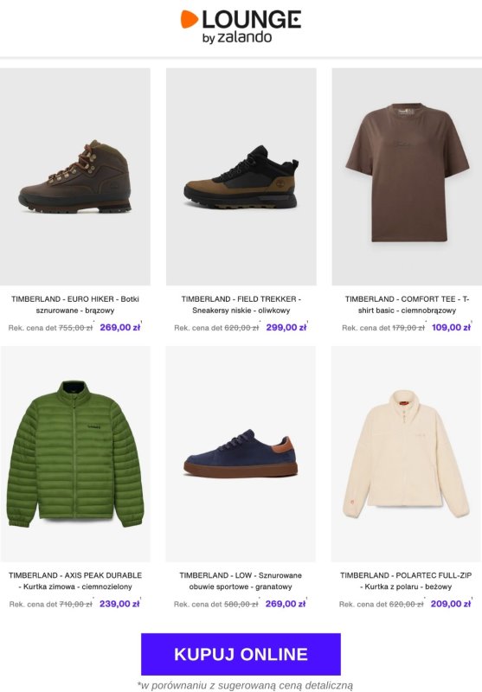Open the navy Low sneaker image

coord(241,453)
